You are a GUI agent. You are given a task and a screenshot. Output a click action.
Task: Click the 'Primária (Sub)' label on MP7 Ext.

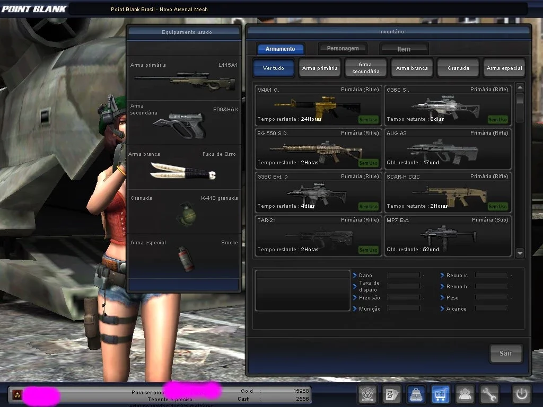[x=489, y=220]
